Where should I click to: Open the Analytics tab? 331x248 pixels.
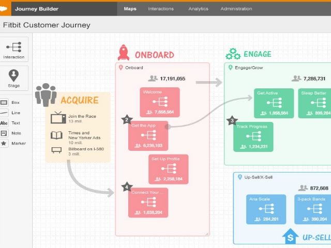tap(198, 9)
